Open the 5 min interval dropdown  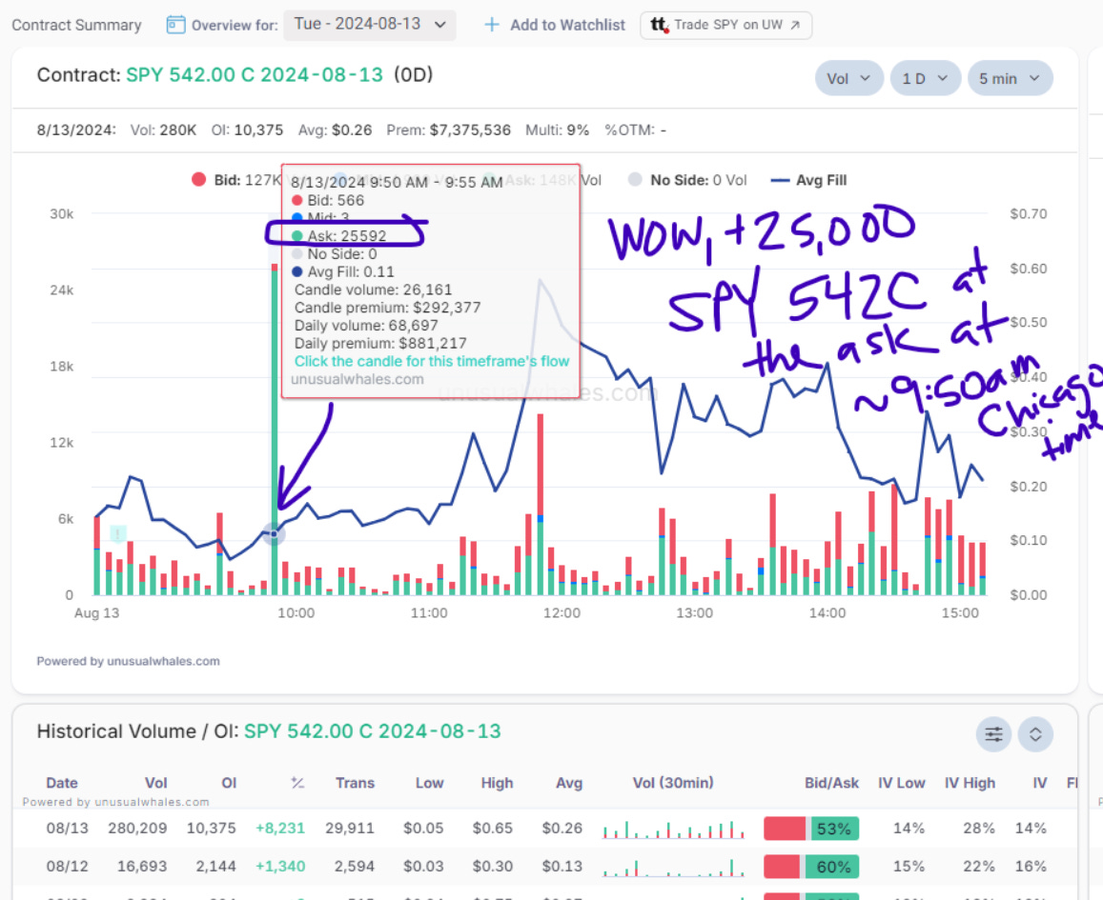pyautogui.click(x=1011, y=79)
